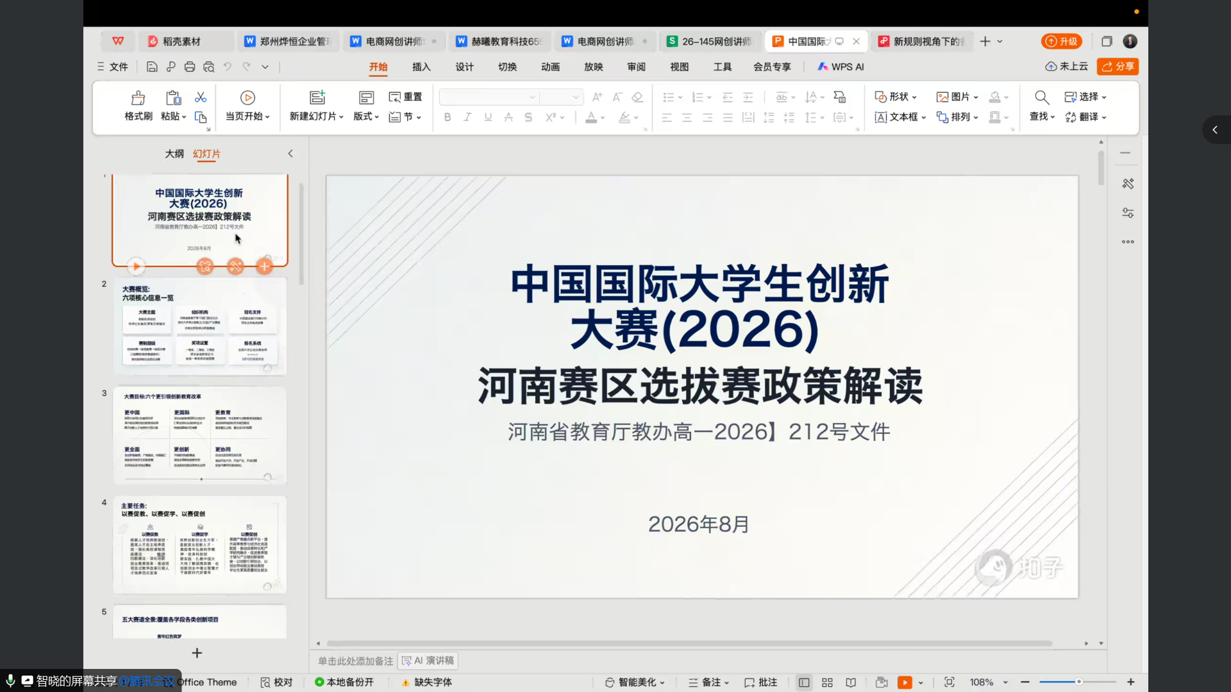Click the zoom in plus icon

pyautogui.click(x=1131, y=683)
